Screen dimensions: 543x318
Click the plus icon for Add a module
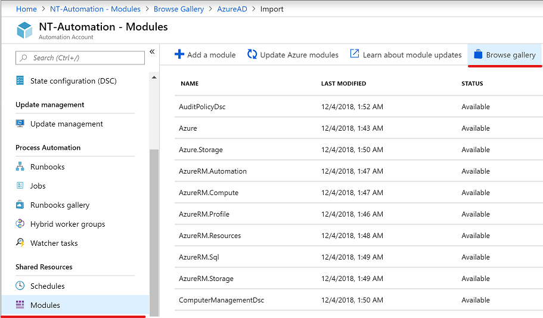click(179, 54)
